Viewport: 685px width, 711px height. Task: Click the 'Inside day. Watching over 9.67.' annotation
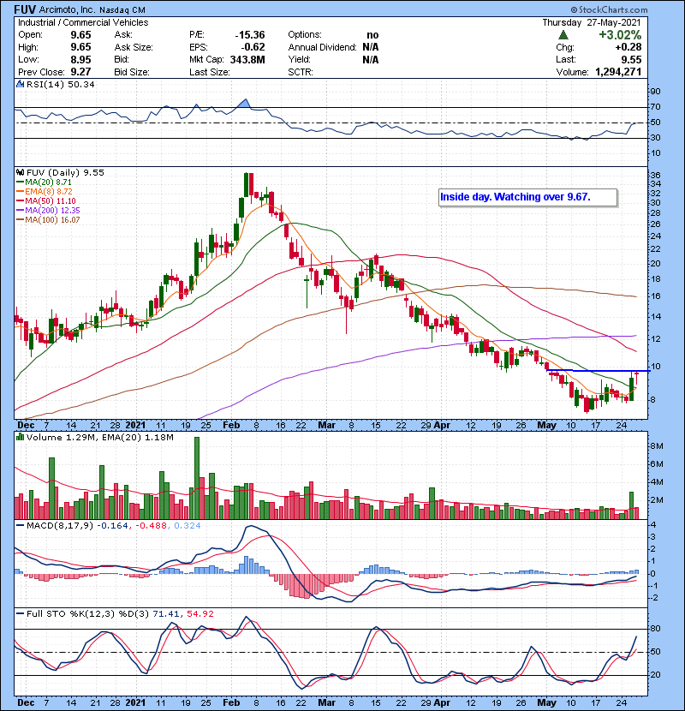(527, 197)
